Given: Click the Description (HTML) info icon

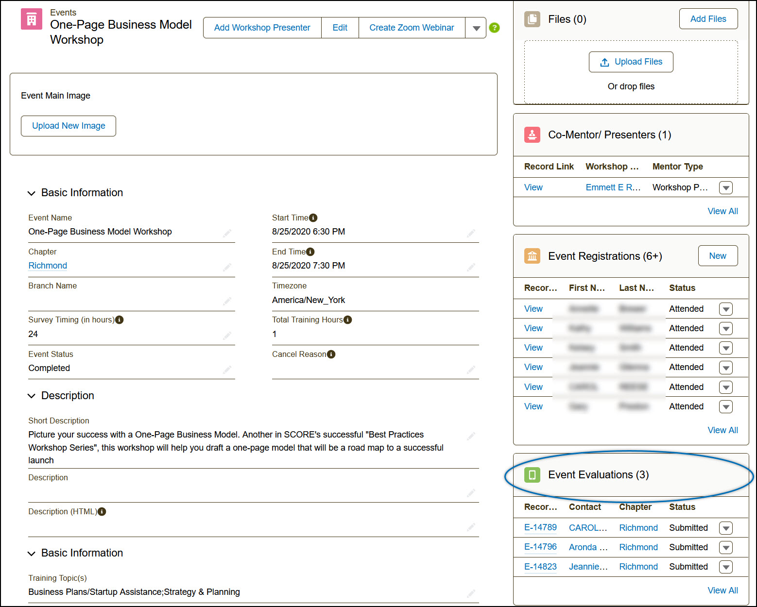Looking at the screenshot, I should [x=102, y=511].
